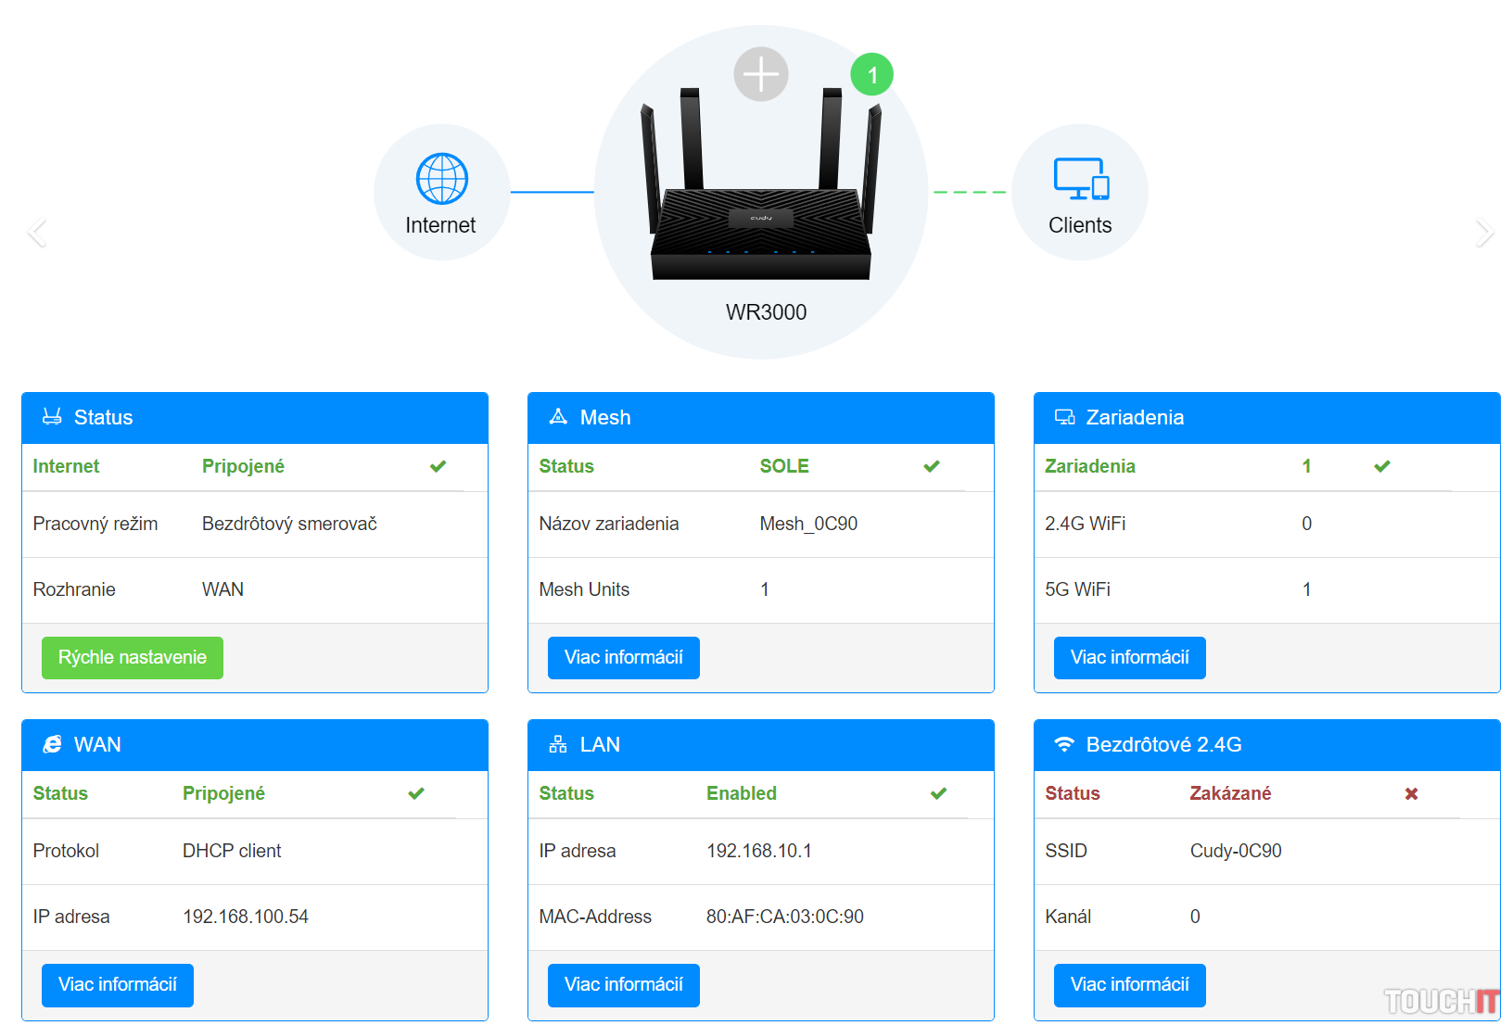The height and width of the screenshot is (1025, 1512).
Task: Open Viac informácií in the WAN panel
Action: tap(117, 985)
